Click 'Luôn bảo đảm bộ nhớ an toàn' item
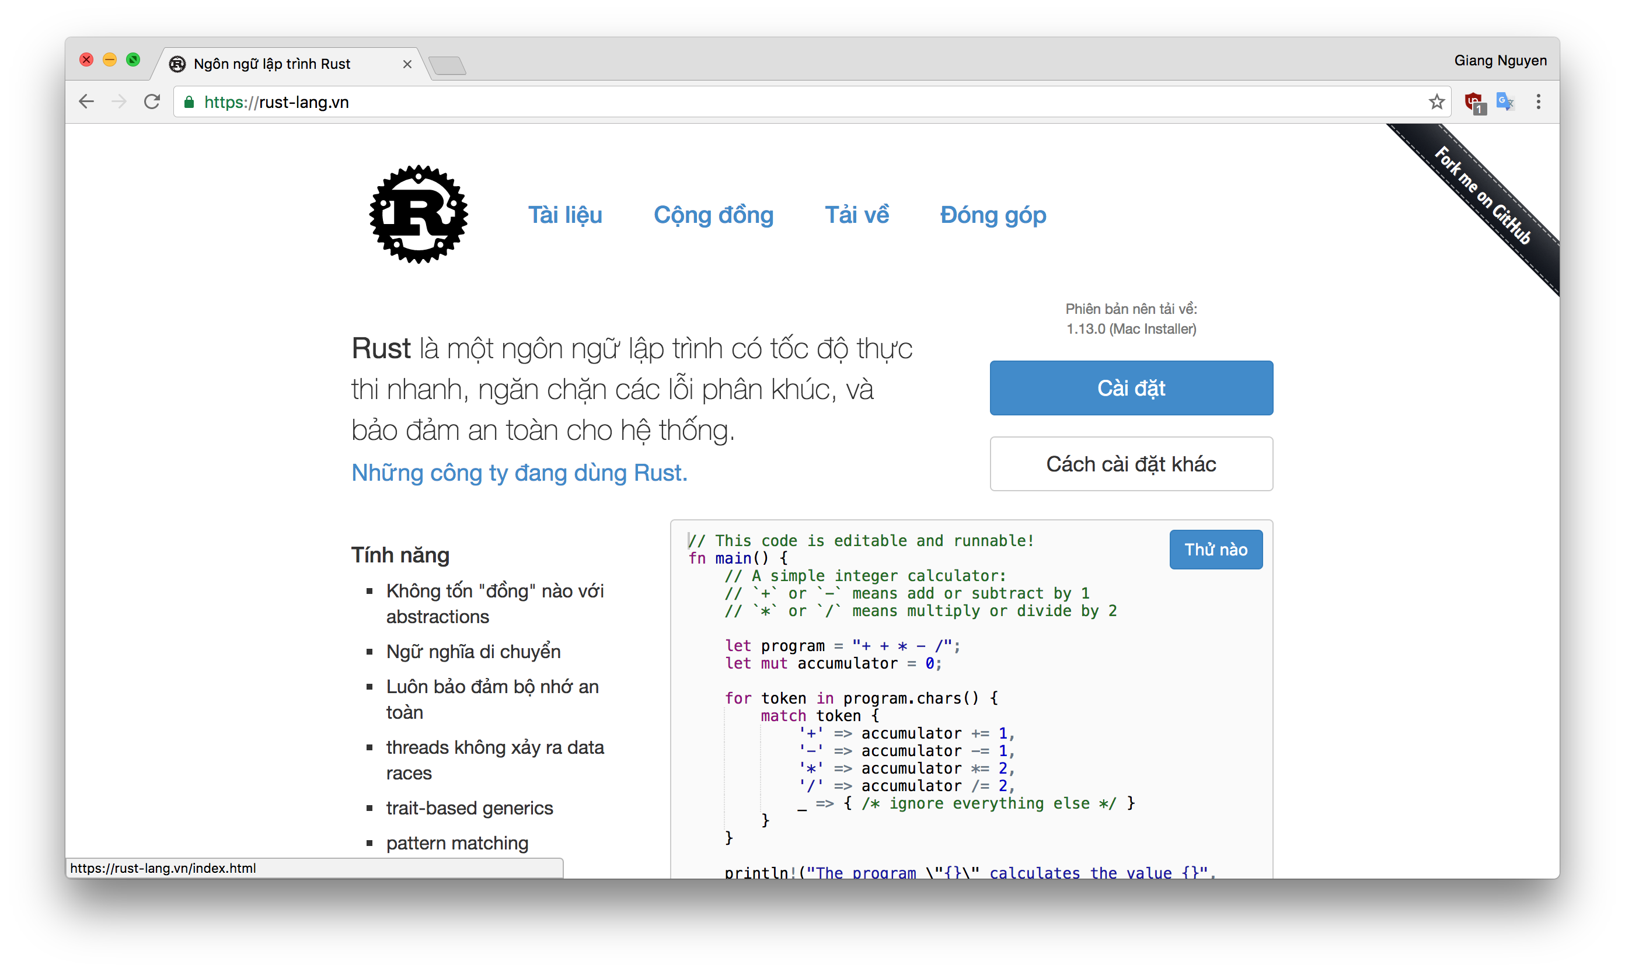The height and width of the screenshot is (972, 1625). [492, 700]
